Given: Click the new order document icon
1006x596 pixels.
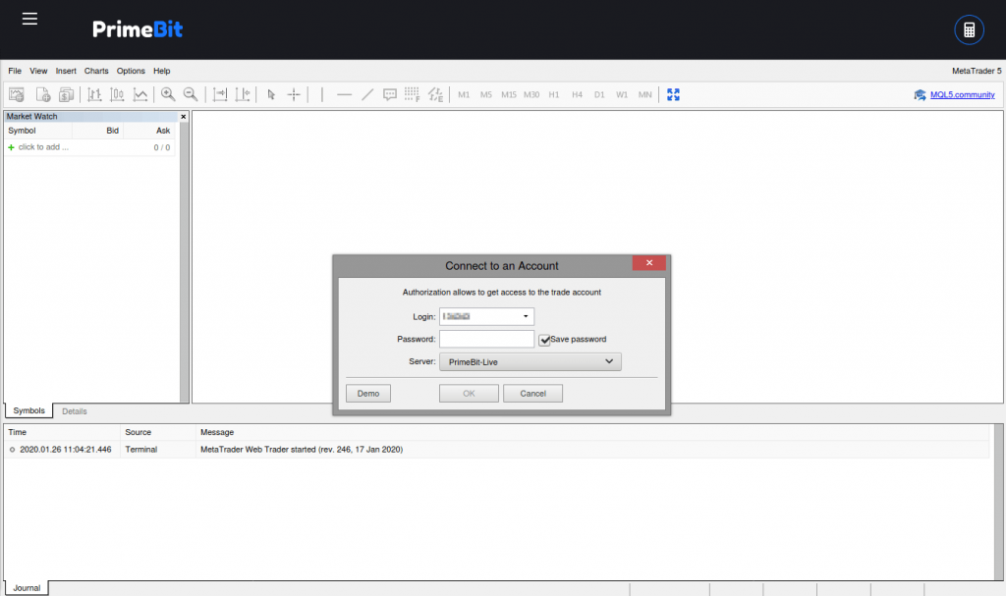Looking at the screenshot, I should 42,95.
